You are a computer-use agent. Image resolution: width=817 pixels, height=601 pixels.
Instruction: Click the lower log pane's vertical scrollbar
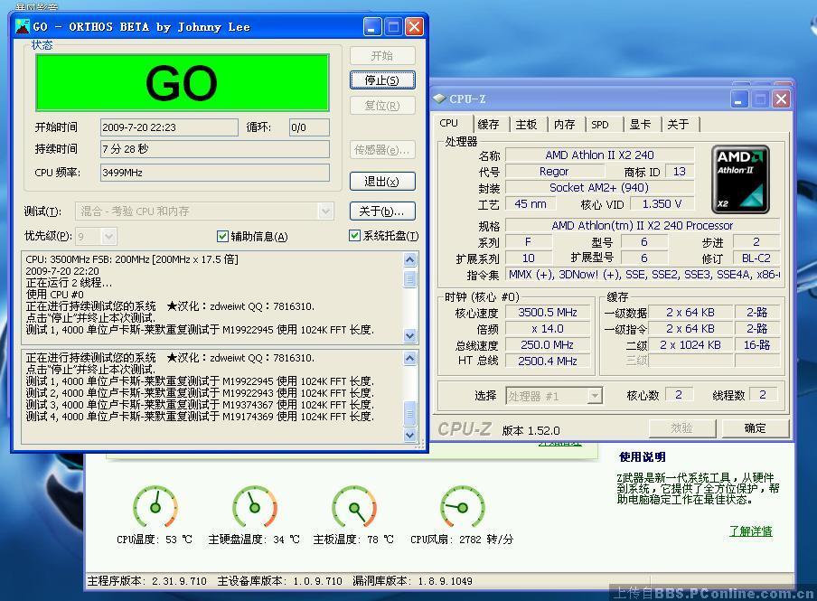point(409,398)
